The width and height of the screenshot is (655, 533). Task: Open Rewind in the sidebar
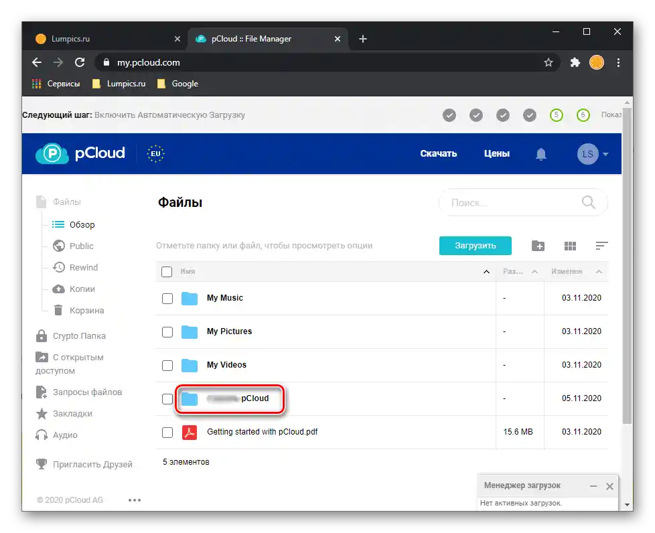coord(75,267)
